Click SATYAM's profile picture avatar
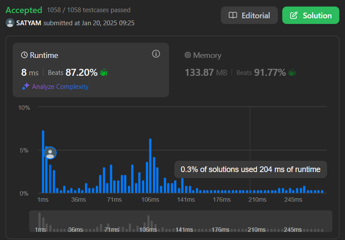Viewport: 345px width, 240px height. click(x=10, y=23)
